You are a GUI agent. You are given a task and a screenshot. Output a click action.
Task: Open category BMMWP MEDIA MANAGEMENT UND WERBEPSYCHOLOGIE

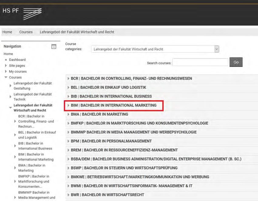pos(134,132)
